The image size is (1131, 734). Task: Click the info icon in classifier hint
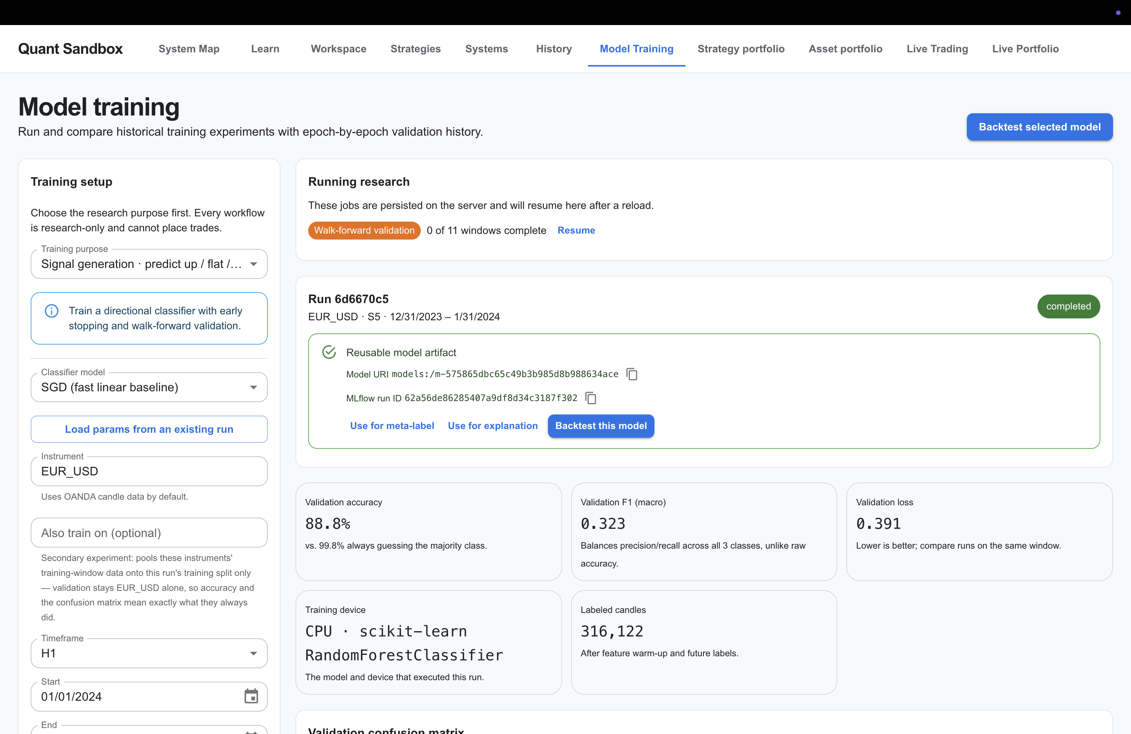click(51, 311)
